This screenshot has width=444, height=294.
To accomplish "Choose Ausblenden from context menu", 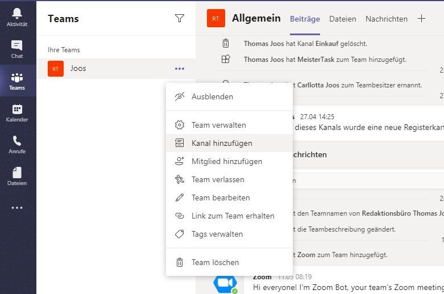I will (x=229, y=96).
